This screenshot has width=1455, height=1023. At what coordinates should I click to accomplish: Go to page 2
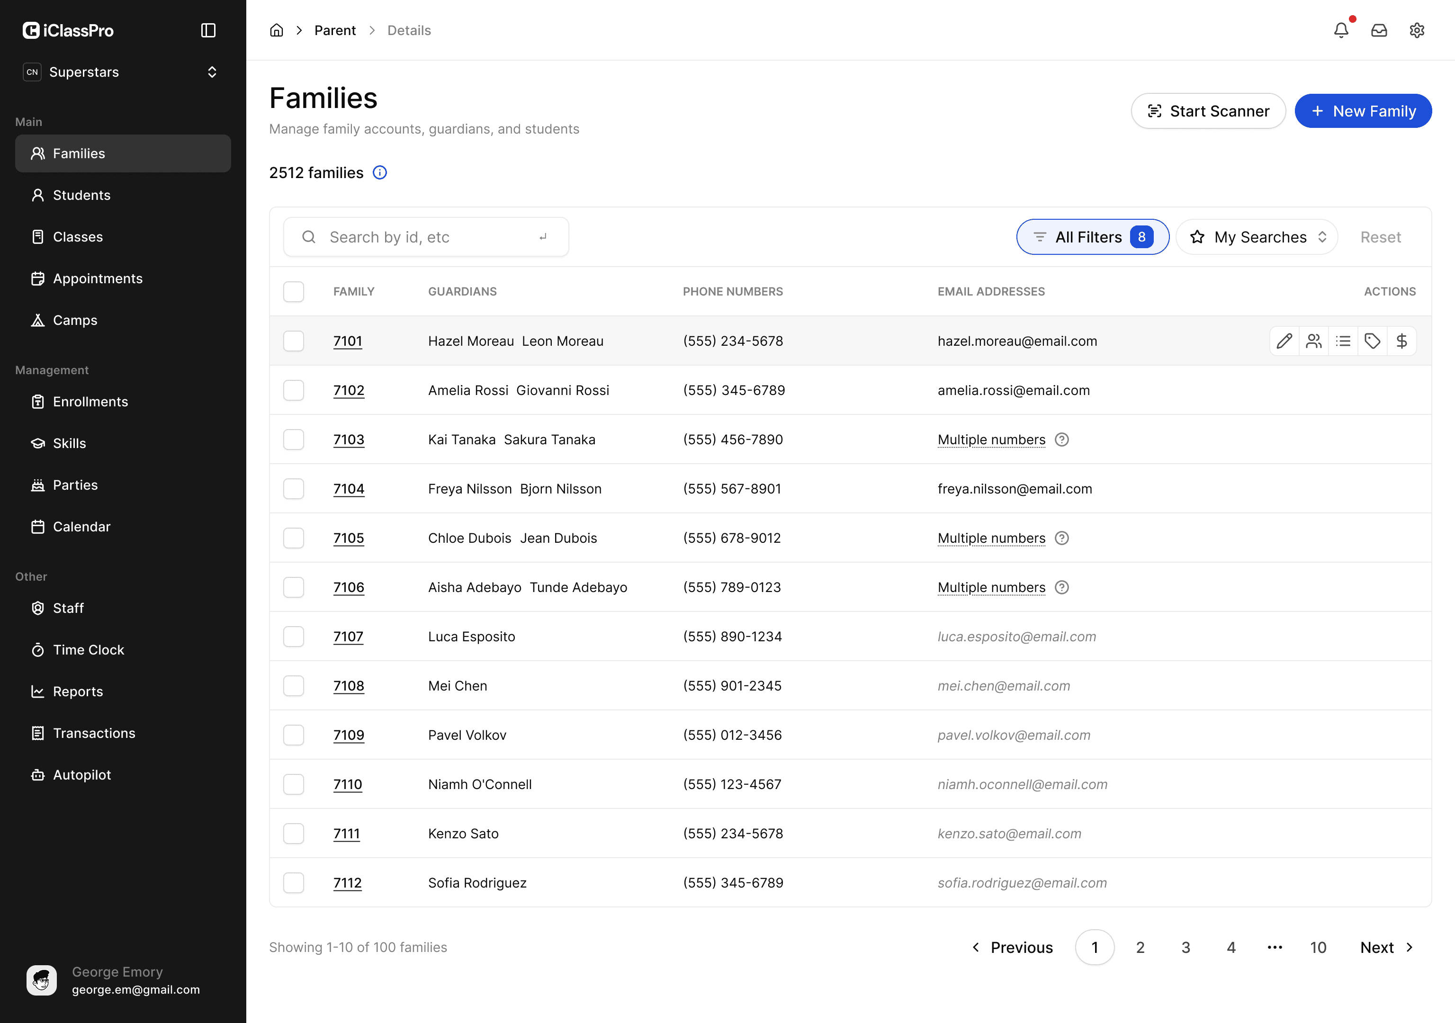click(1140, 948)
